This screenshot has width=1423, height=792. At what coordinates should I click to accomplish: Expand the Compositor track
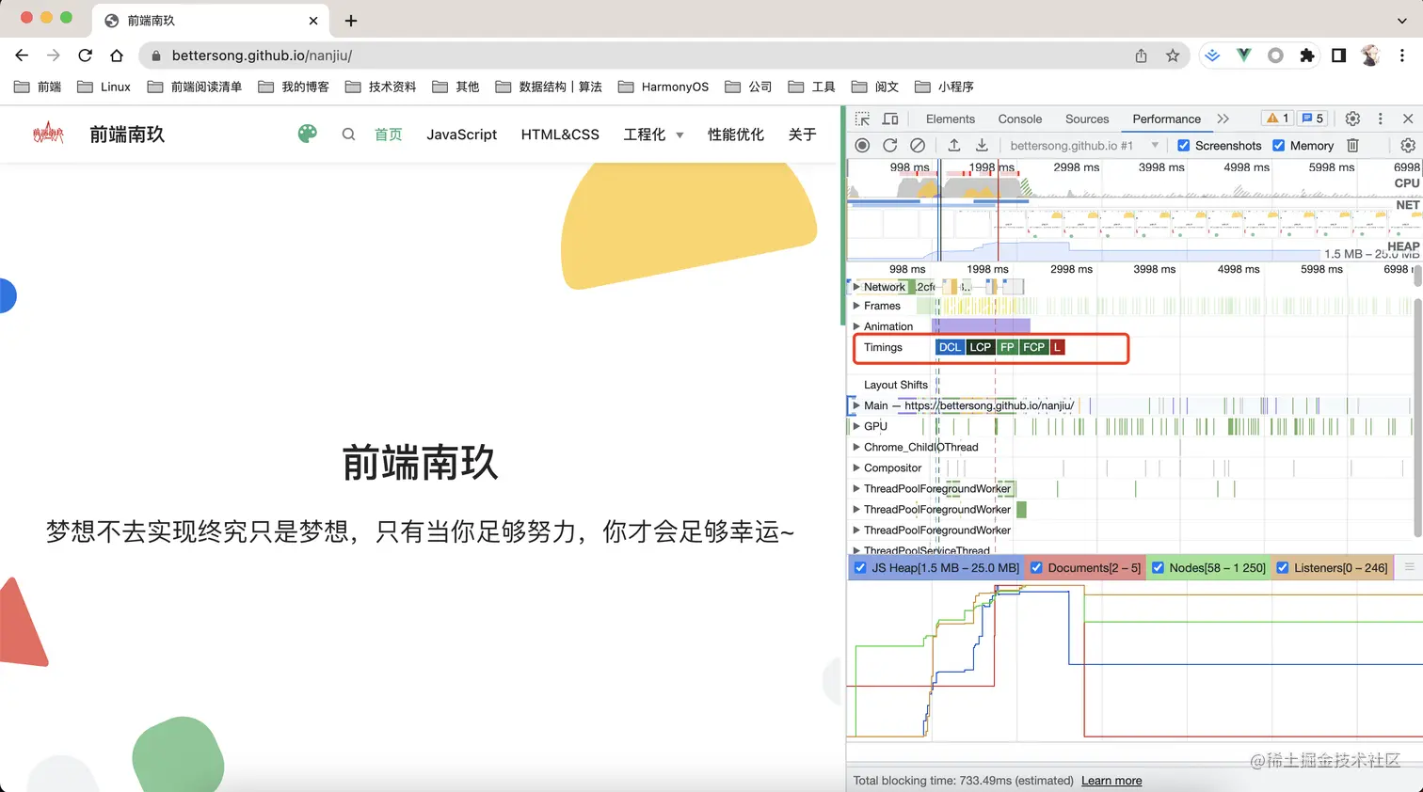click(x=856, y=467)
